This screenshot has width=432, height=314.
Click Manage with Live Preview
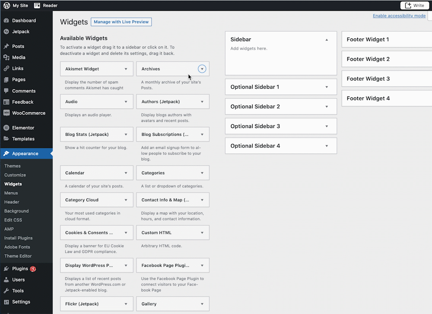121,22
